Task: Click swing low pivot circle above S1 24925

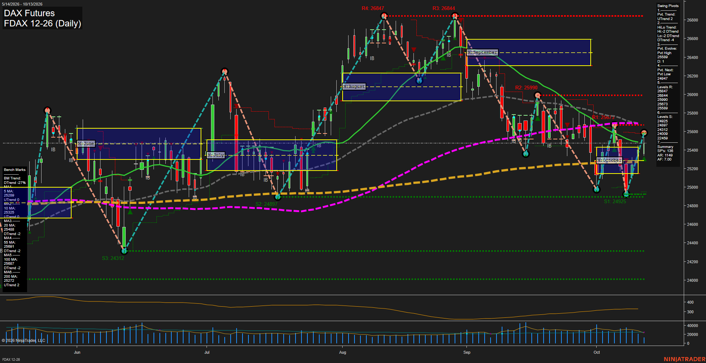Action: pos(626,194)
